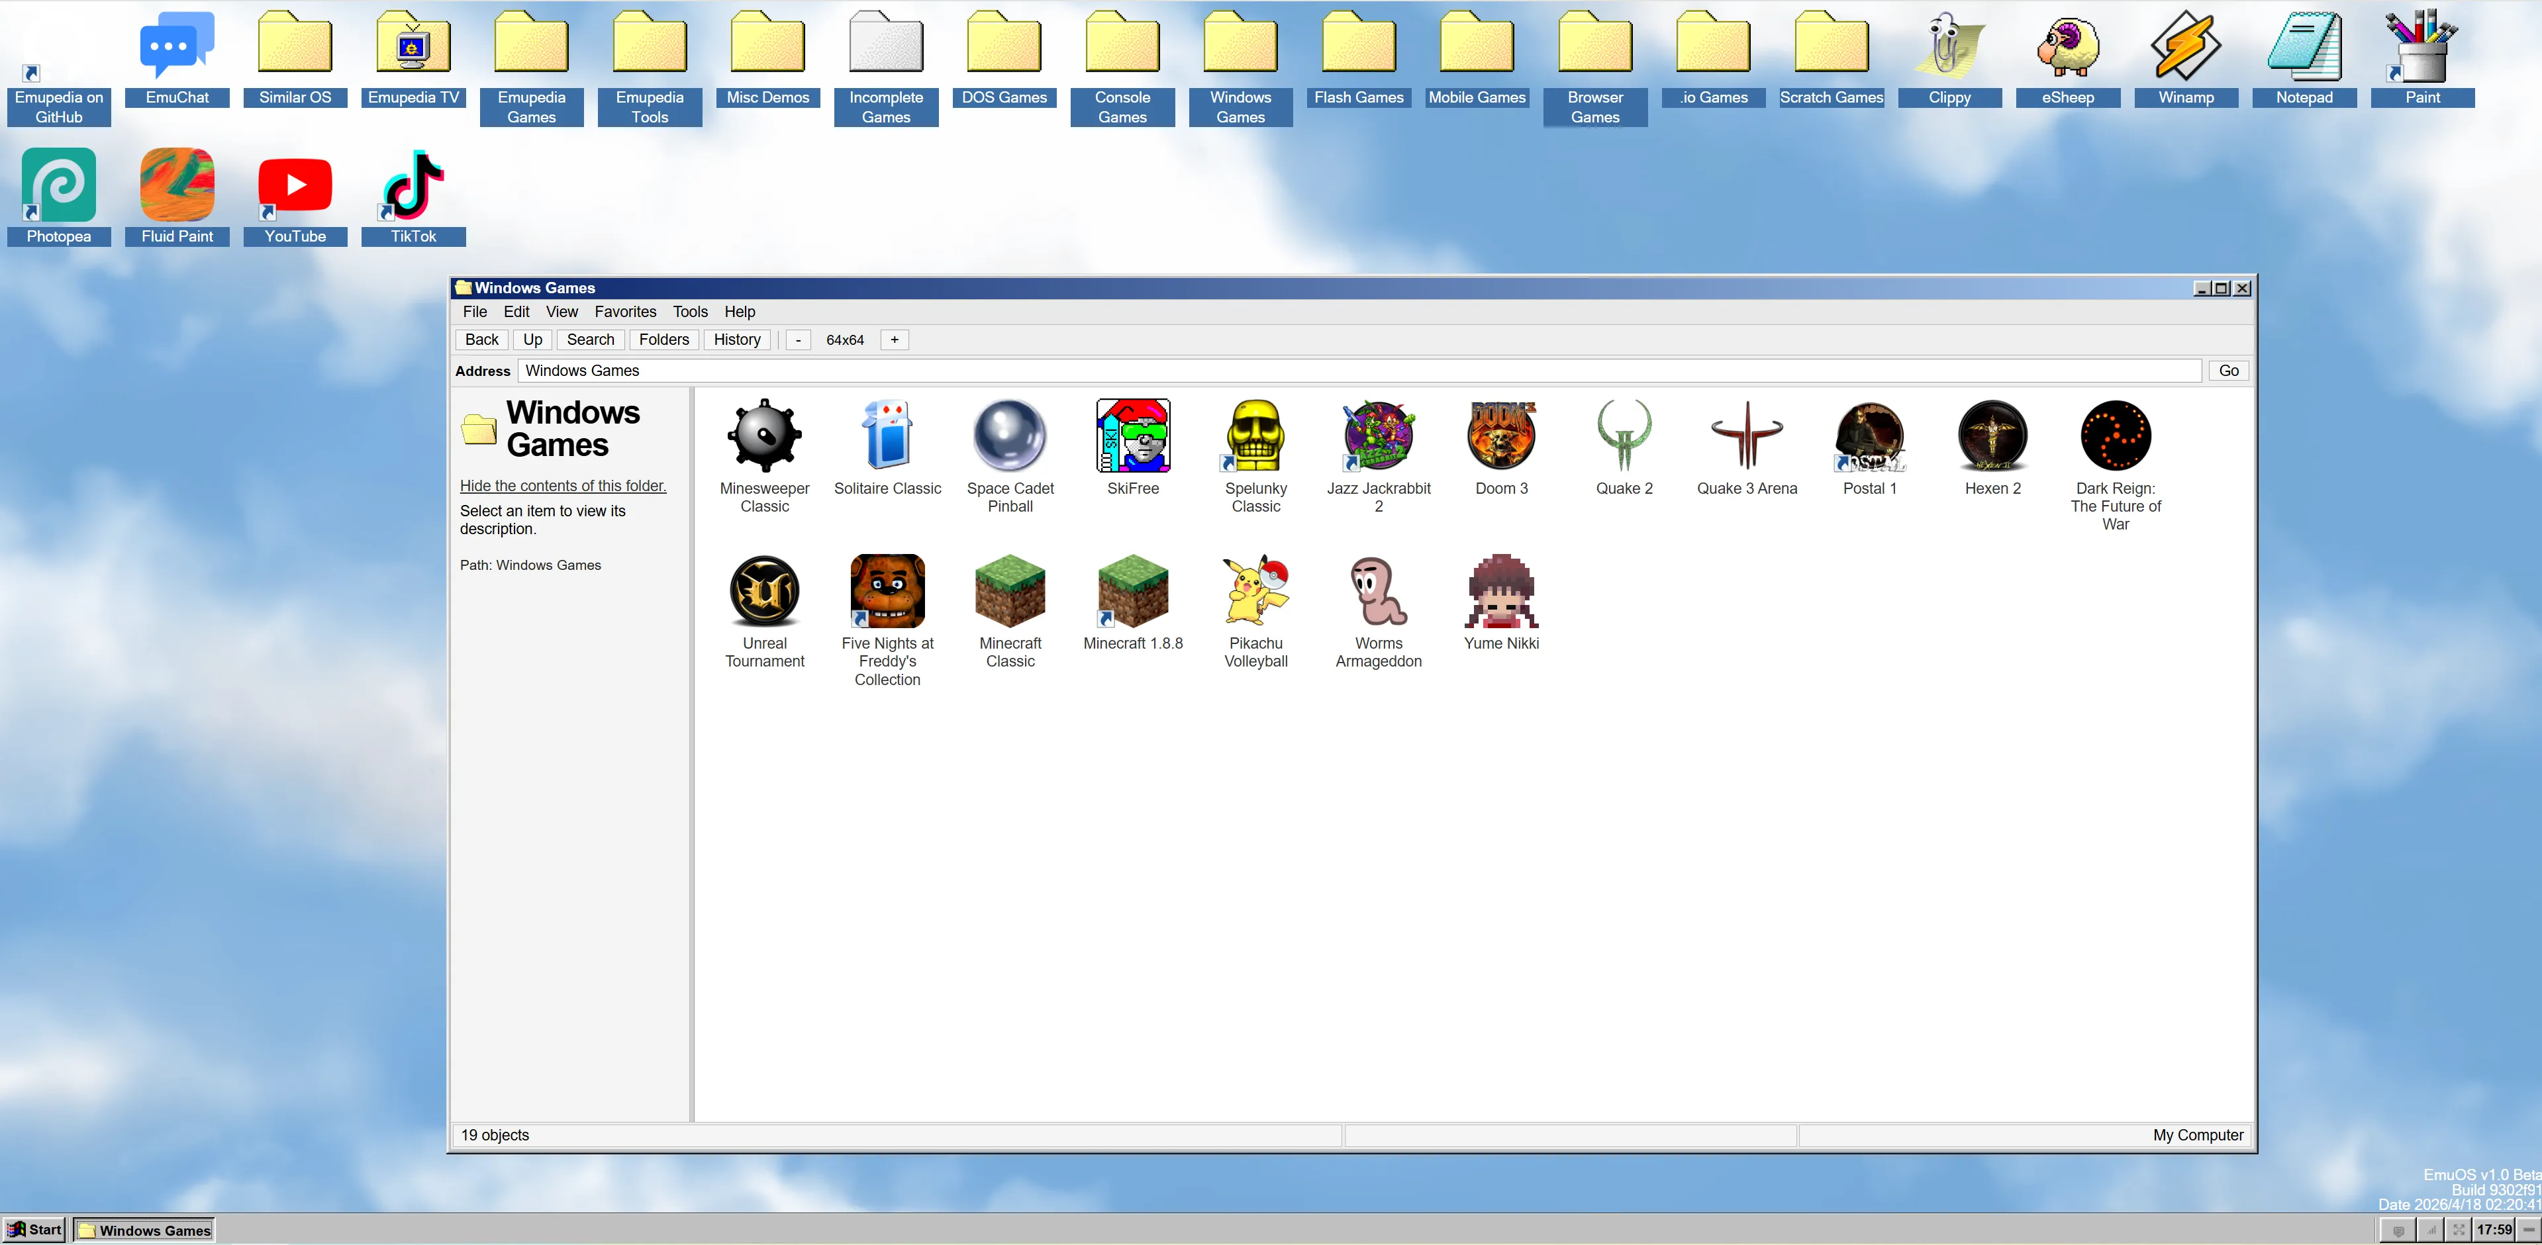This screenshot has height=1245, width=2542.
Task: Open the Start menu
Action: click(34, 1229)
